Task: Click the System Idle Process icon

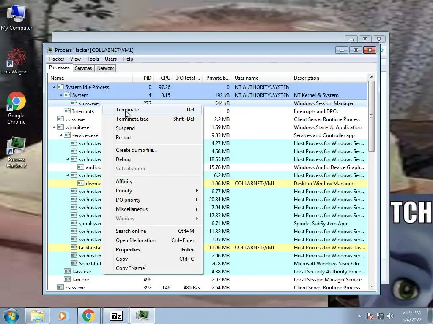Action: point(60,87)
